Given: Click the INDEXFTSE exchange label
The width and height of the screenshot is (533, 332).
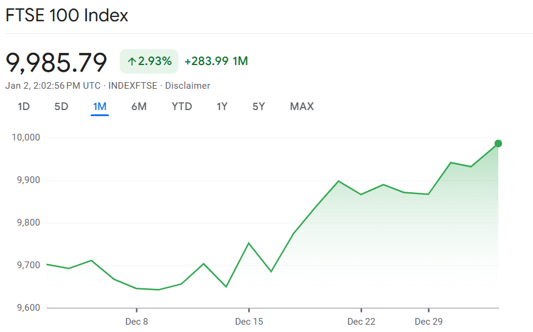Looking at the screenshot, I should click(x=131, y=86).
